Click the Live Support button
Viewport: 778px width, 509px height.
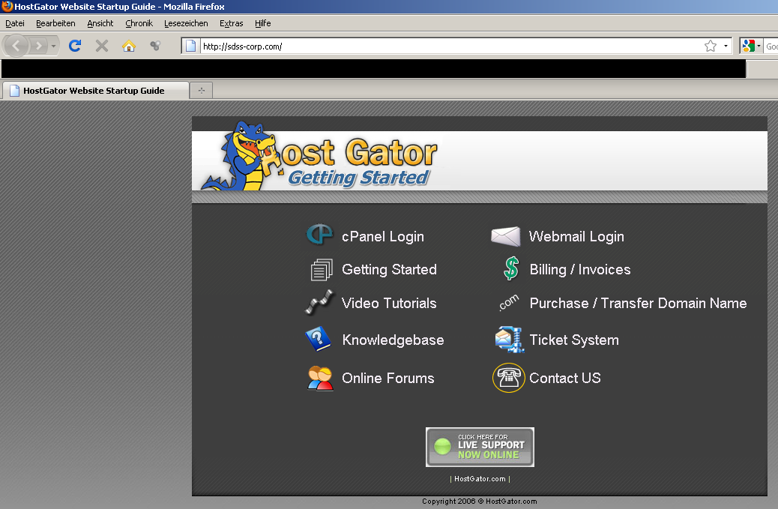click(480, 446)
